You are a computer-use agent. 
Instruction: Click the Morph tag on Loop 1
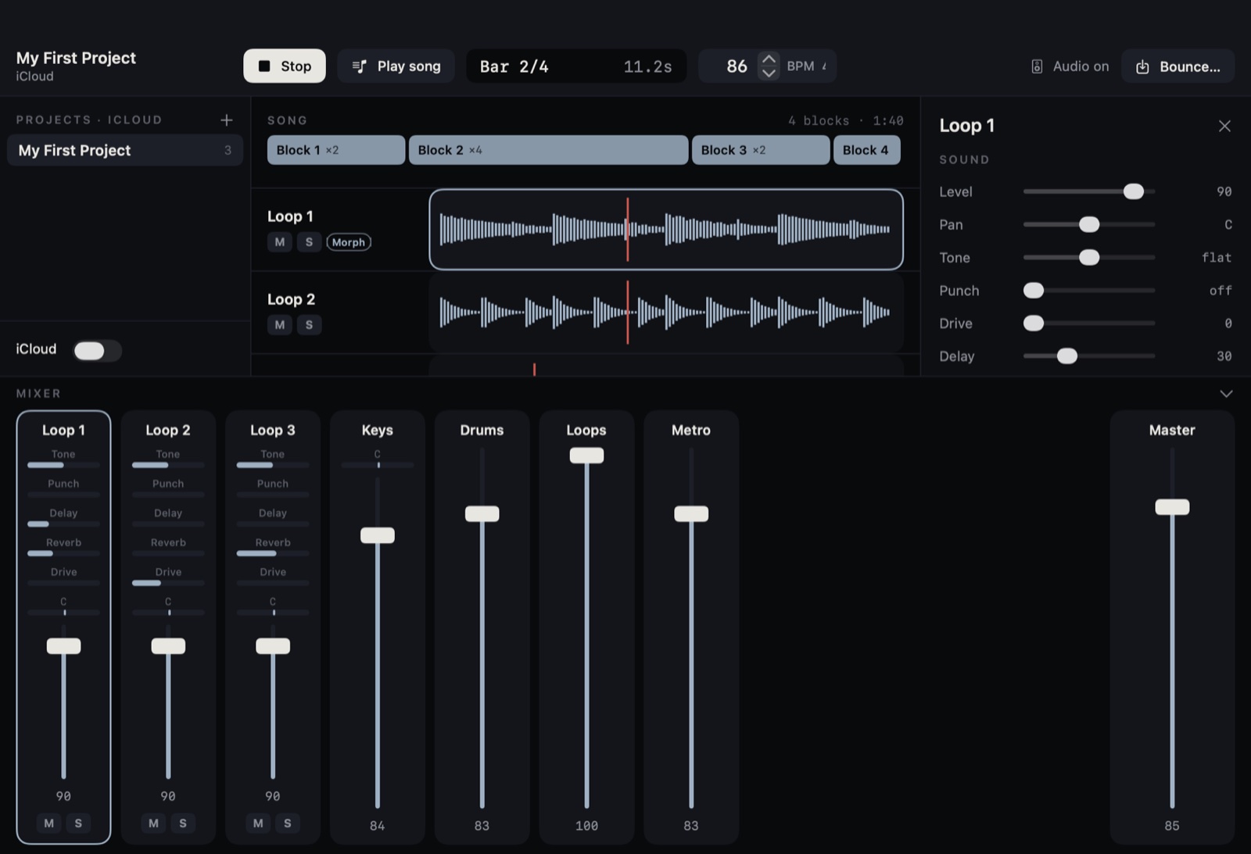(x=349, y=242)
